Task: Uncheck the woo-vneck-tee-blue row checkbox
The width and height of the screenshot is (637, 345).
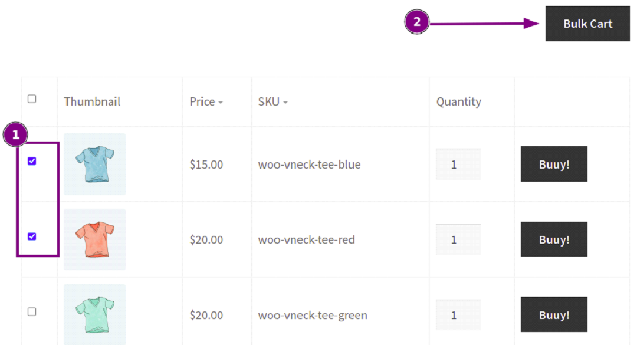Action: [x=32, y=161]
